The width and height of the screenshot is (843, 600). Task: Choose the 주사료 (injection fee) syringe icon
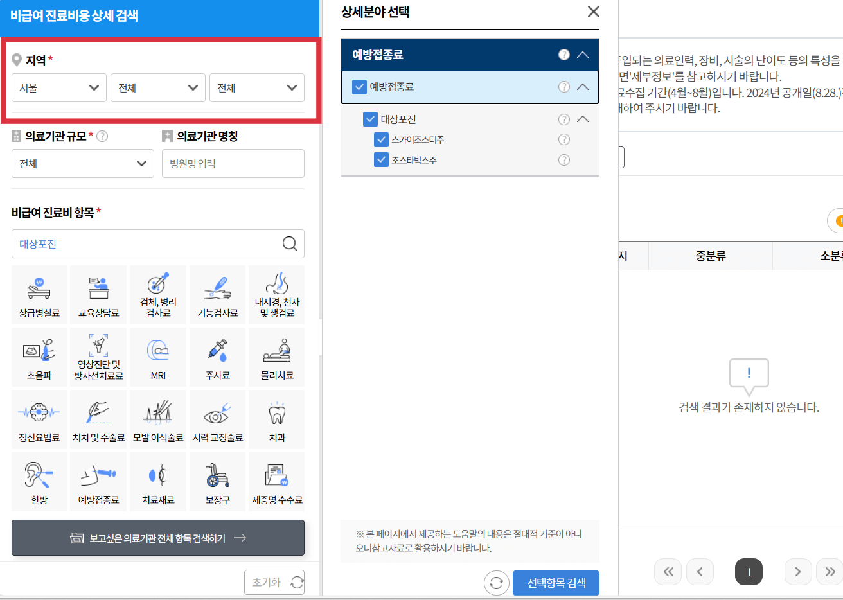pyautogui.click(x=217, y=357)
